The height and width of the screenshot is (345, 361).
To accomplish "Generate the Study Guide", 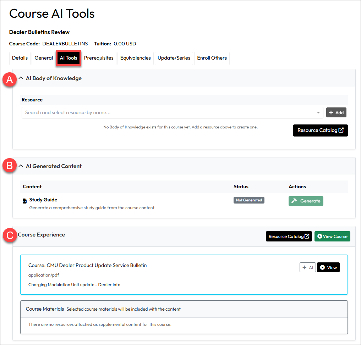I will [306, 201].
